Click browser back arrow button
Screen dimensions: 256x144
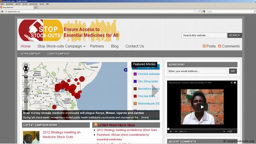click(2, 11)
